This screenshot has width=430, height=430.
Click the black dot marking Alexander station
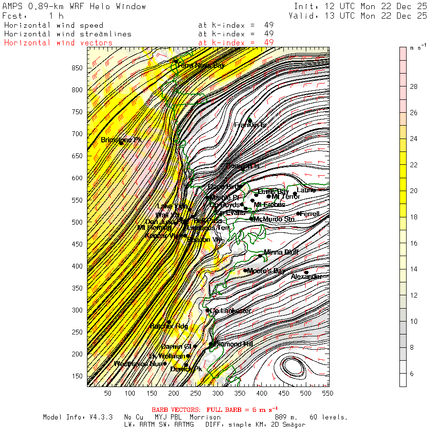[306, 272]
